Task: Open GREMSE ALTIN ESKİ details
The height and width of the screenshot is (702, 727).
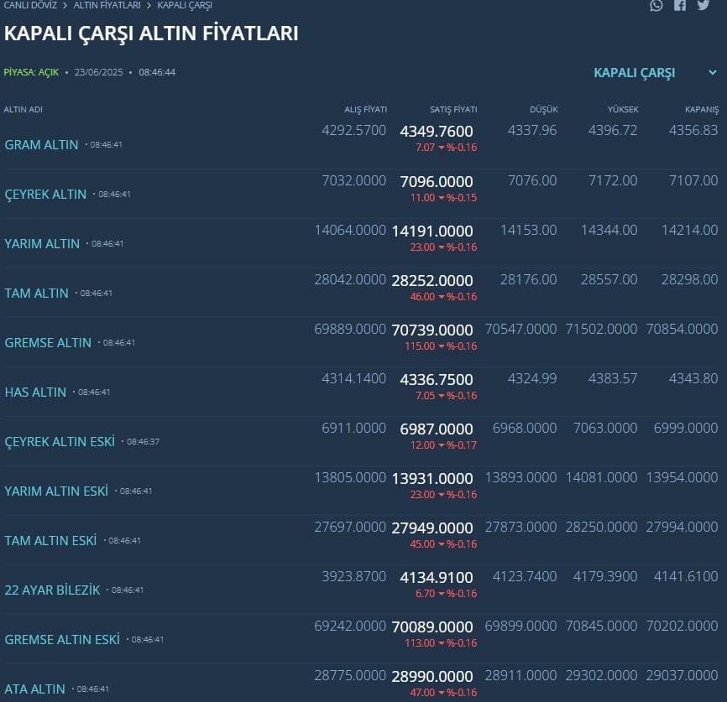Action: click(x=62, y=640)
